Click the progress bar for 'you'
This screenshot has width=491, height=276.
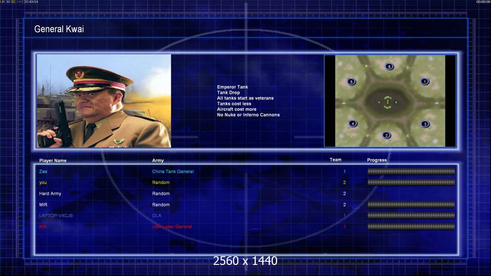point(411,182)
